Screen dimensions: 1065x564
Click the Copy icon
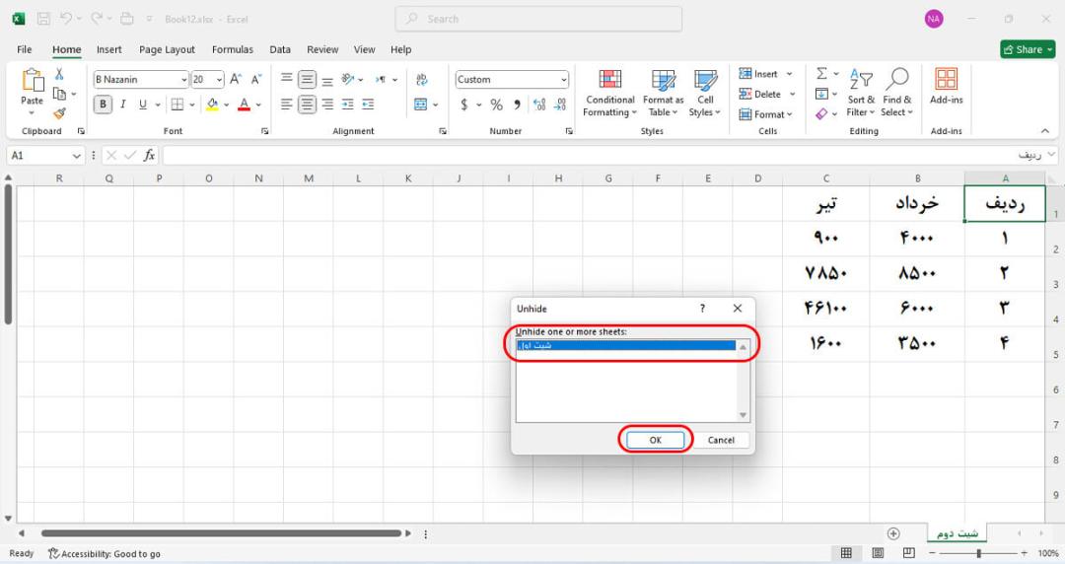point(60,94)
